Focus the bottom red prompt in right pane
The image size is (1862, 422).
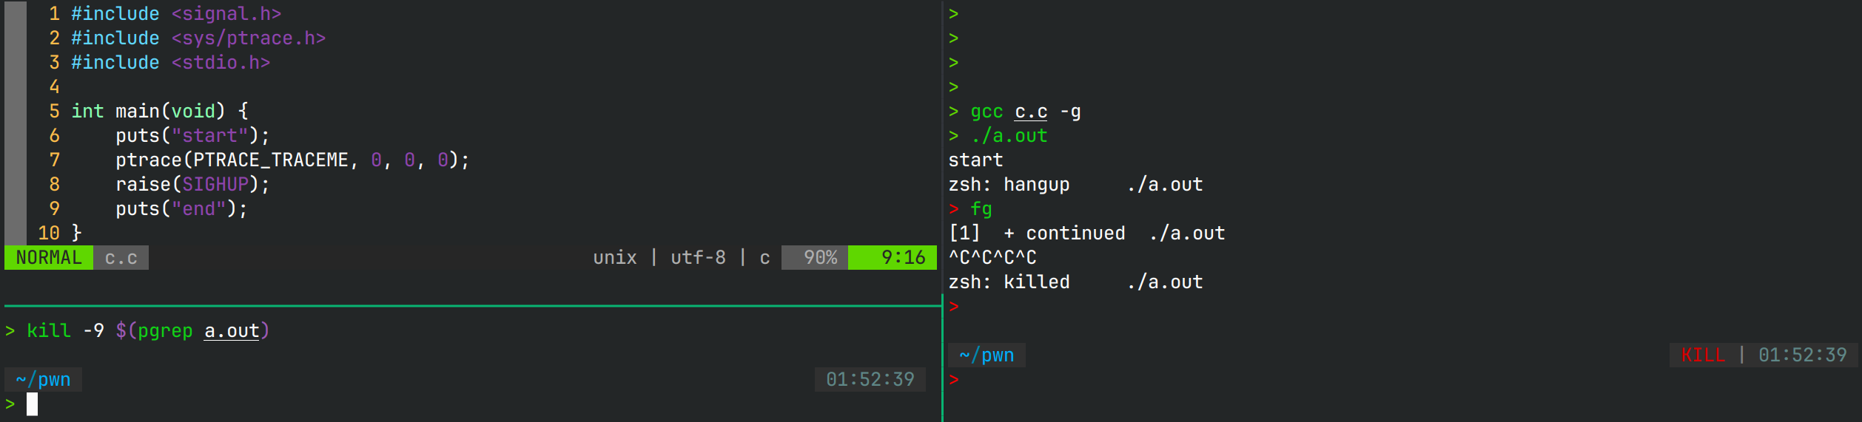[955, 380]
